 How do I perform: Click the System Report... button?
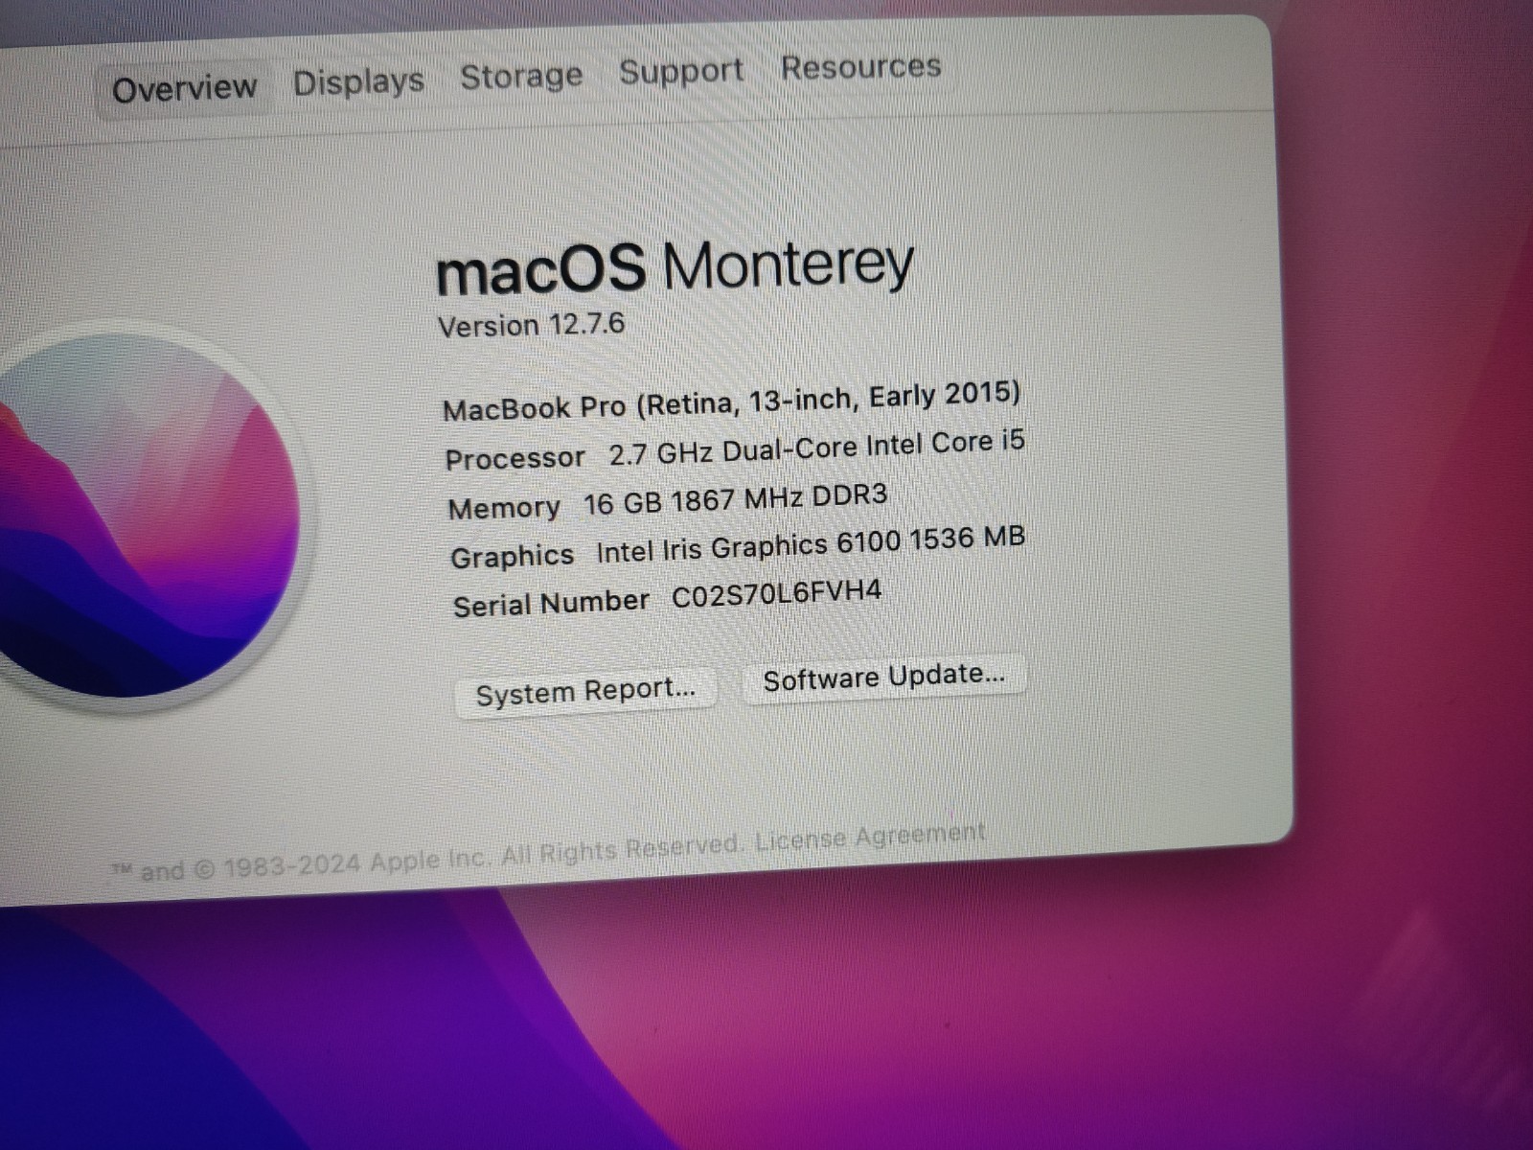click(585, 691)
